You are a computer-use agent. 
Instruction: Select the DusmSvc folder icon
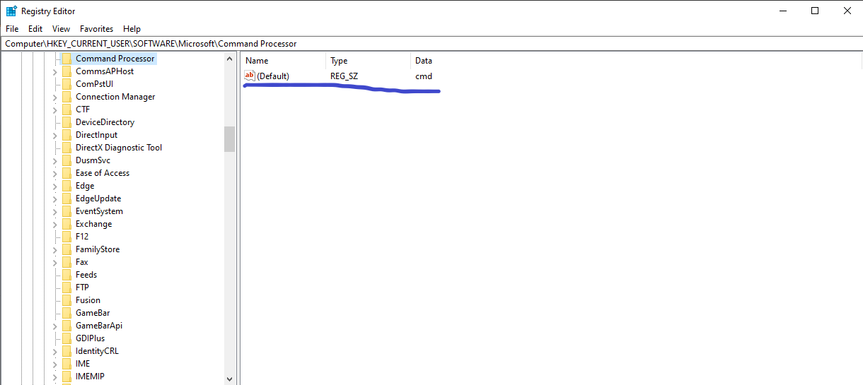[x=66, y=160]
